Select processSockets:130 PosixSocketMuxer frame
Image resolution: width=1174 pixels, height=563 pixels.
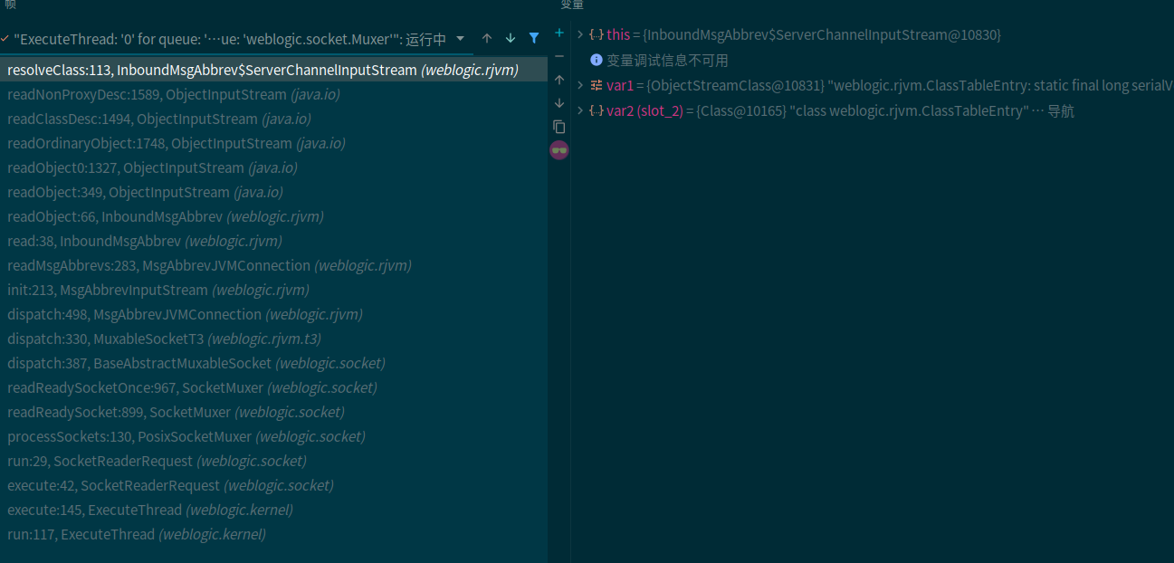186,436
